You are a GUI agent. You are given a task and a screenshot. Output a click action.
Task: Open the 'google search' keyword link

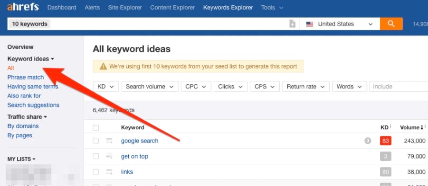pos(140,141)
